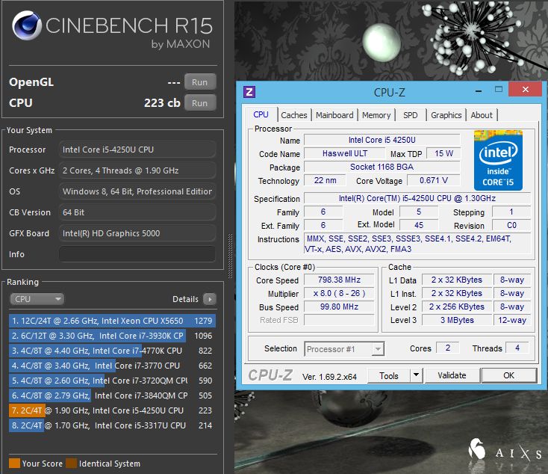548x474 pixels.
Task: Click the Package value Socket 1168 BGA
Action: (x=382, y=167)
